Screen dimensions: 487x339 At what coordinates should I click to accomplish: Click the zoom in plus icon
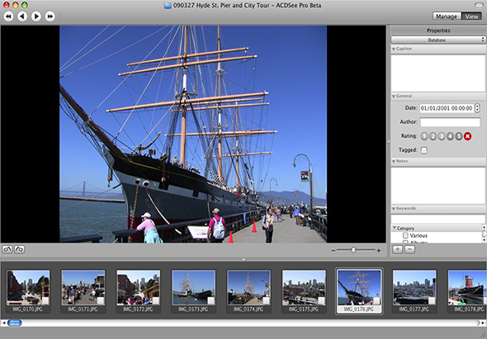pos(379,250)
